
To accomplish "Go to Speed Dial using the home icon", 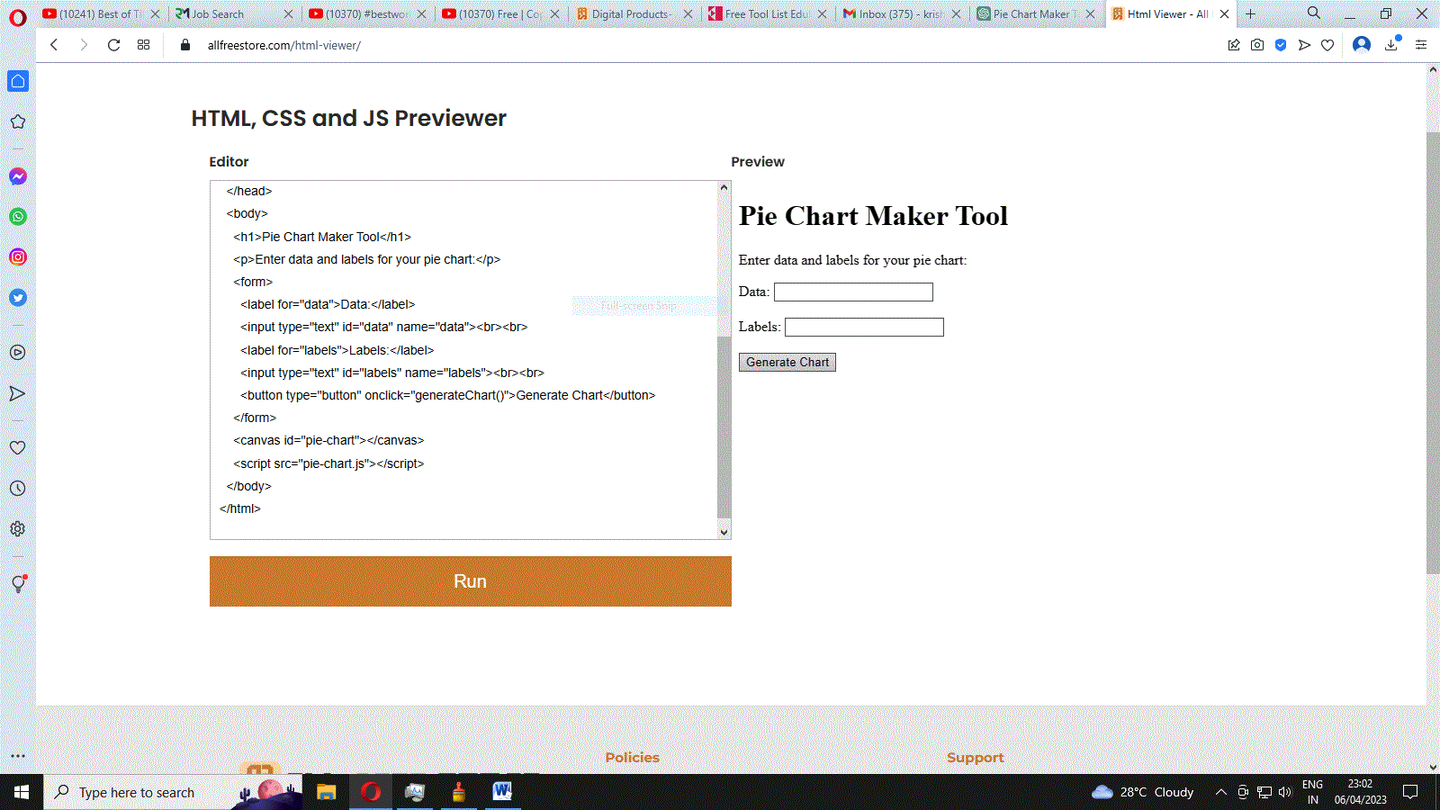I will (17, 81).
